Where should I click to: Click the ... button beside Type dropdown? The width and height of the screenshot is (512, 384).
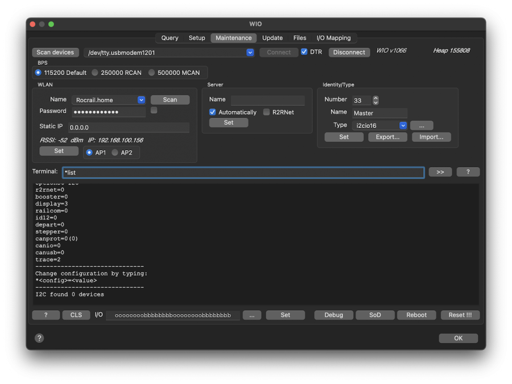tap(422, 125)
